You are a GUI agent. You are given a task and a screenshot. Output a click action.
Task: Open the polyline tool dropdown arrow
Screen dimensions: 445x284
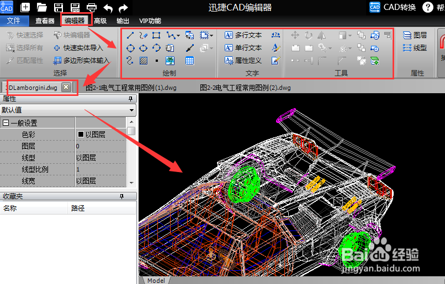coord(178,35)
